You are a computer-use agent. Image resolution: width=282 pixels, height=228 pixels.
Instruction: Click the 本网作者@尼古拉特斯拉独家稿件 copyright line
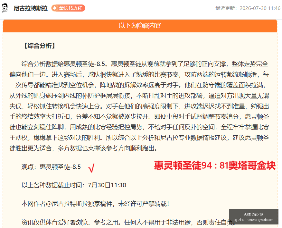coord(95,204)
